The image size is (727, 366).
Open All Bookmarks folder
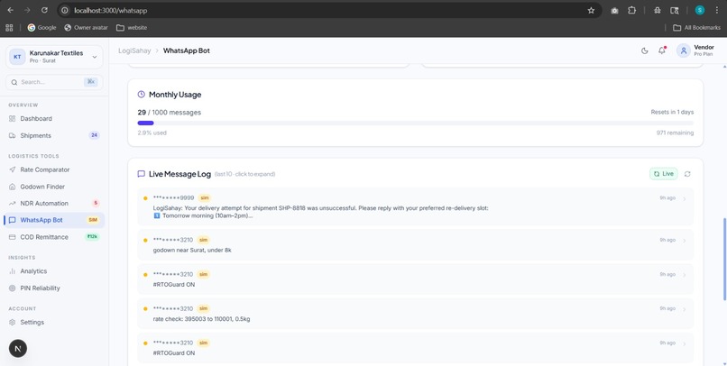(696, 28)
